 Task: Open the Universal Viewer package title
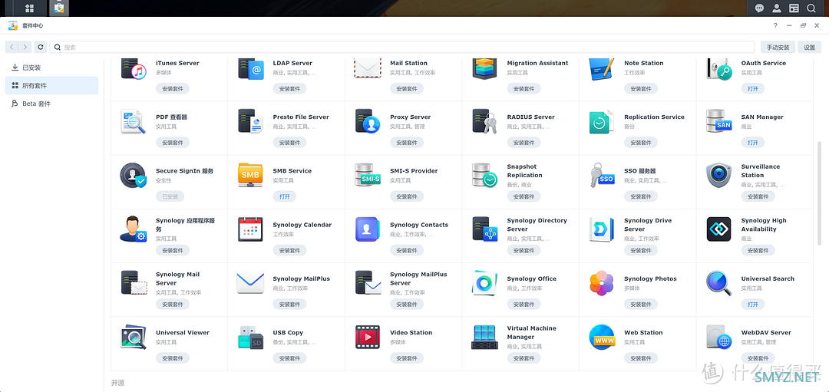pos(183,333)
